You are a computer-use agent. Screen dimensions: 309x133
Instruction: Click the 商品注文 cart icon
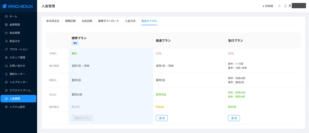pos(6,41)
